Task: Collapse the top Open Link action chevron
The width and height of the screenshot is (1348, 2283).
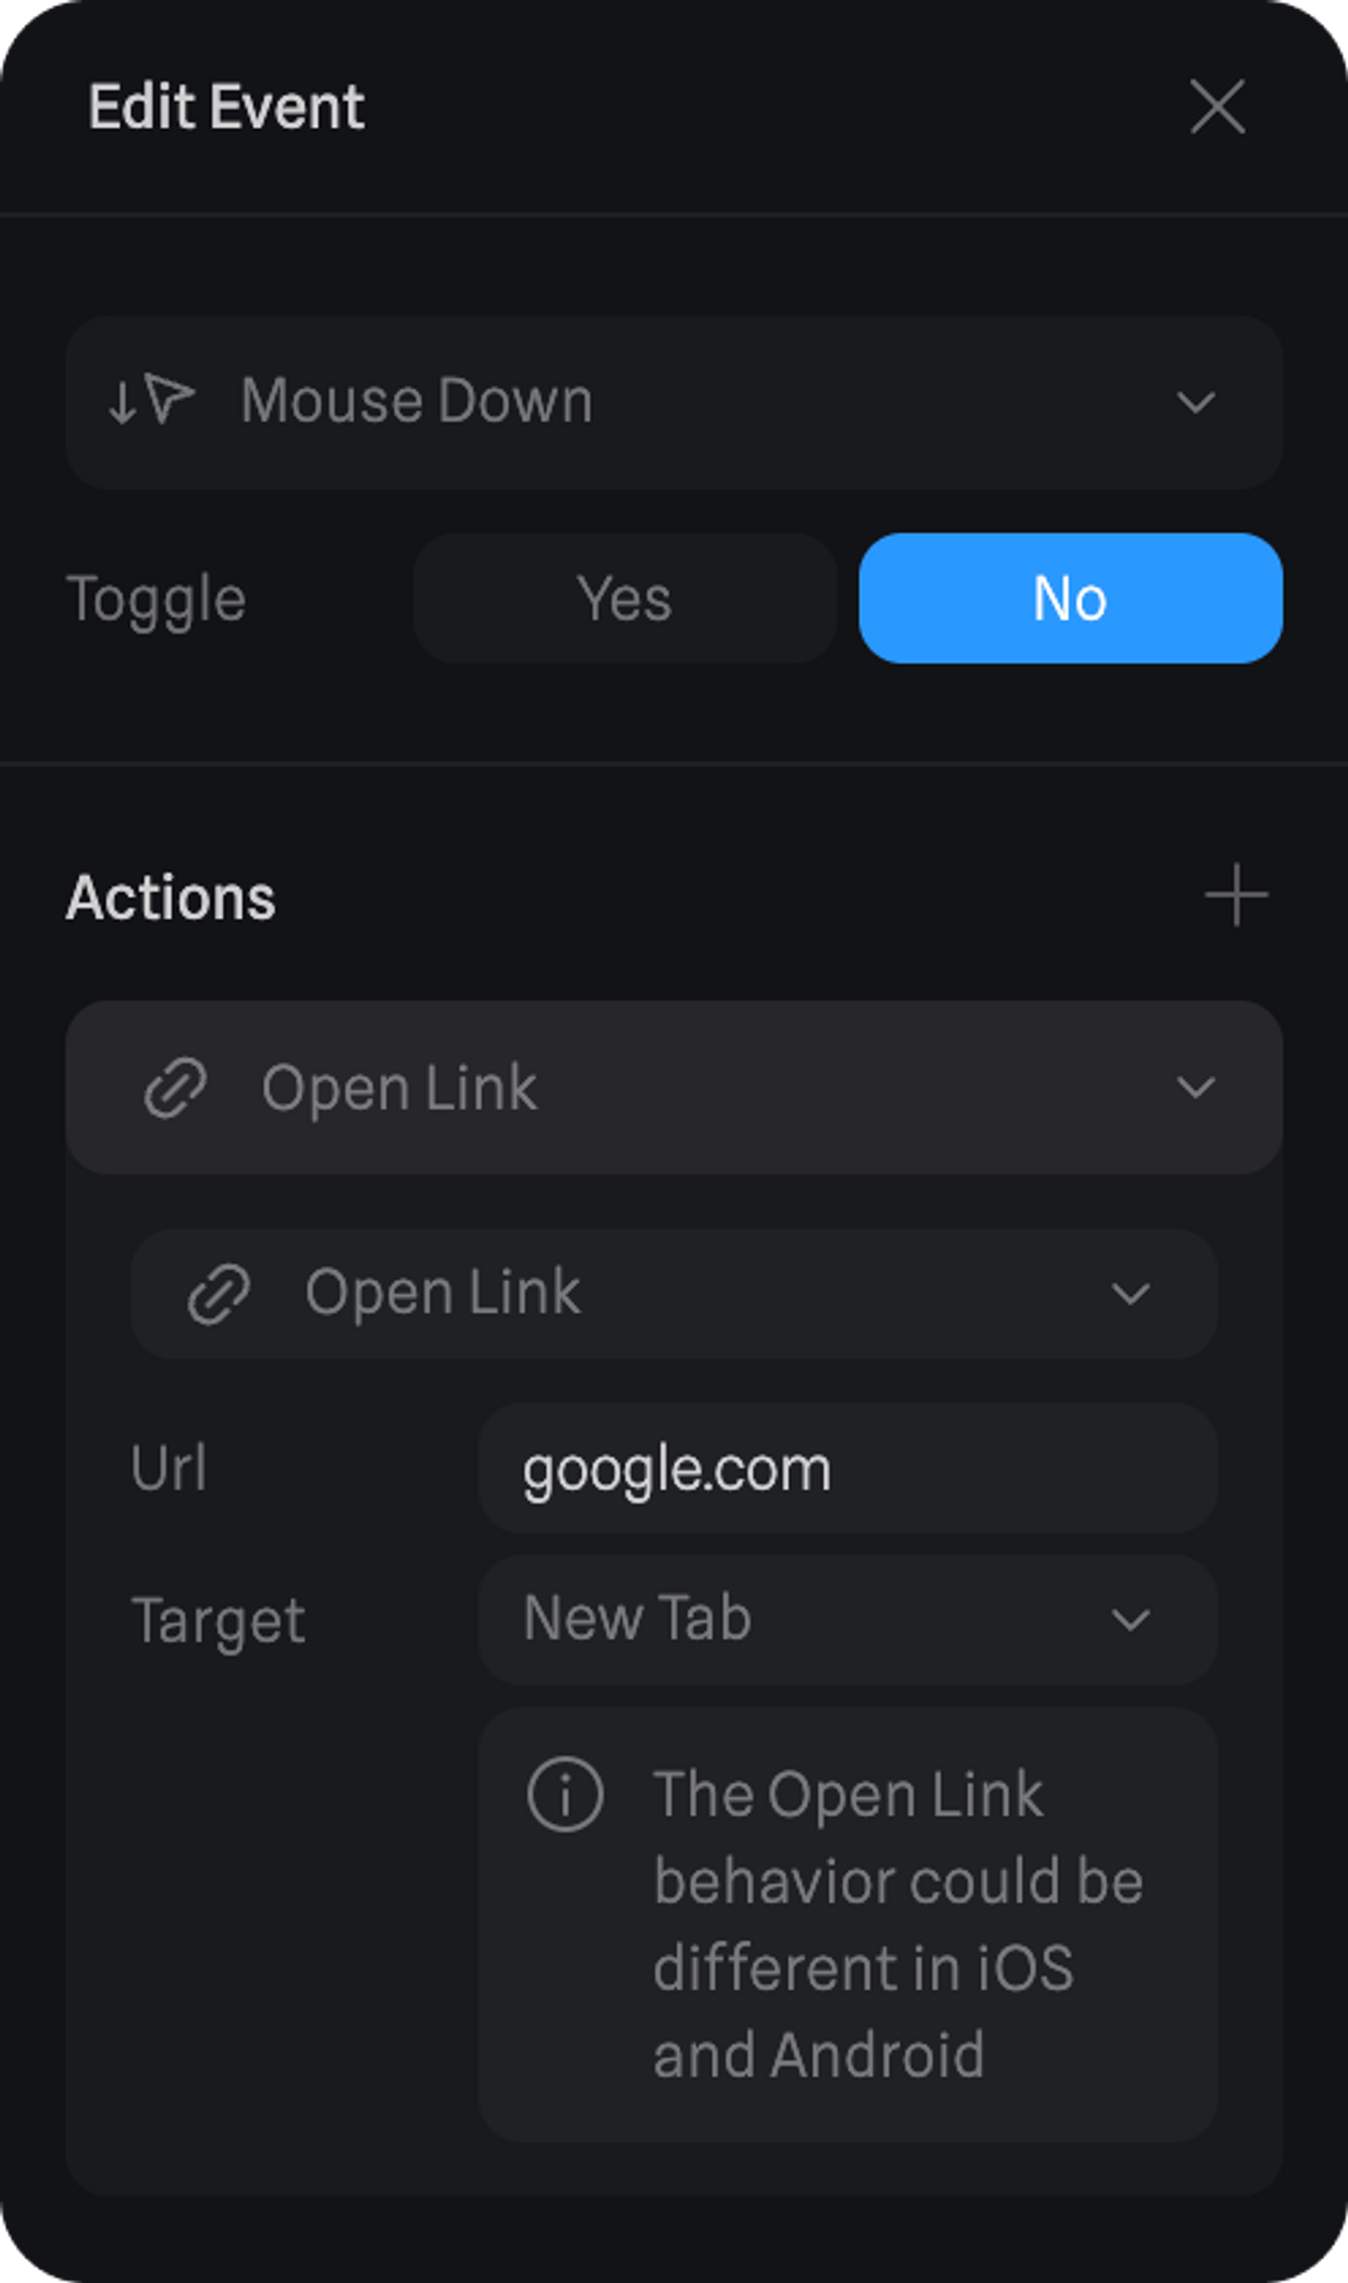Action: click(x=1196, y=1087)
